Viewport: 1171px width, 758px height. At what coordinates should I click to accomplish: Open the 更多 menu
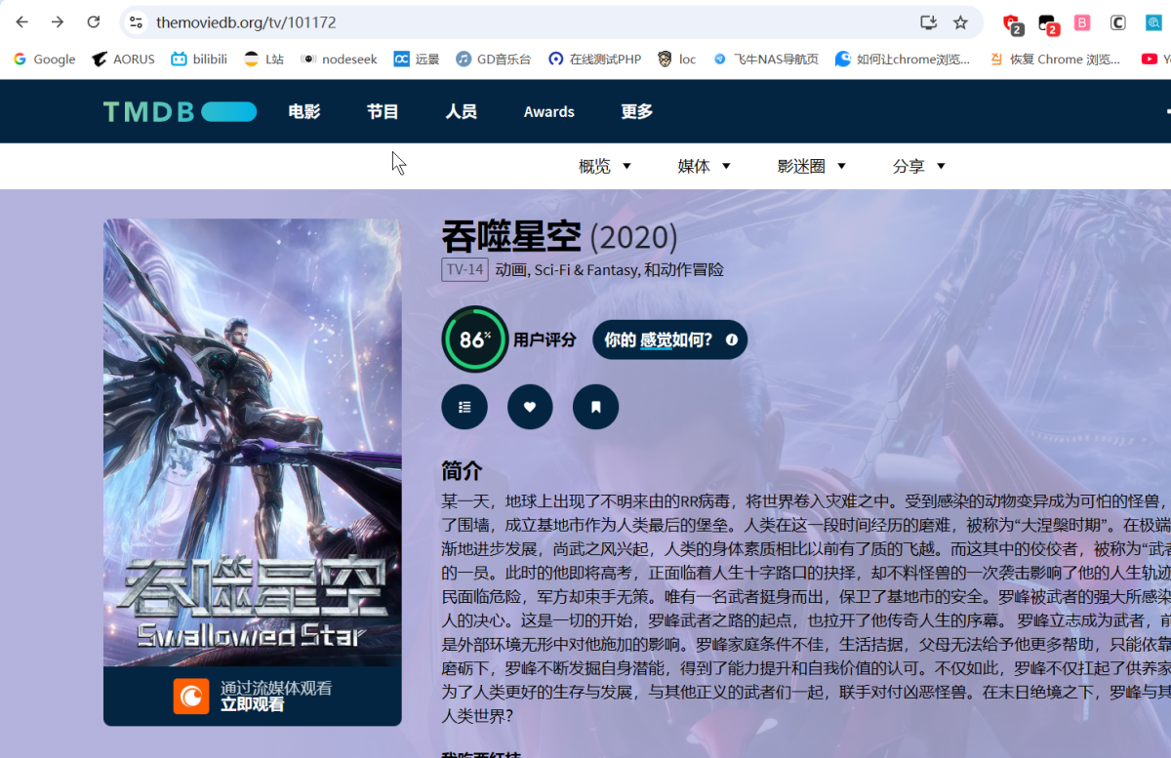tap(636, 111)
